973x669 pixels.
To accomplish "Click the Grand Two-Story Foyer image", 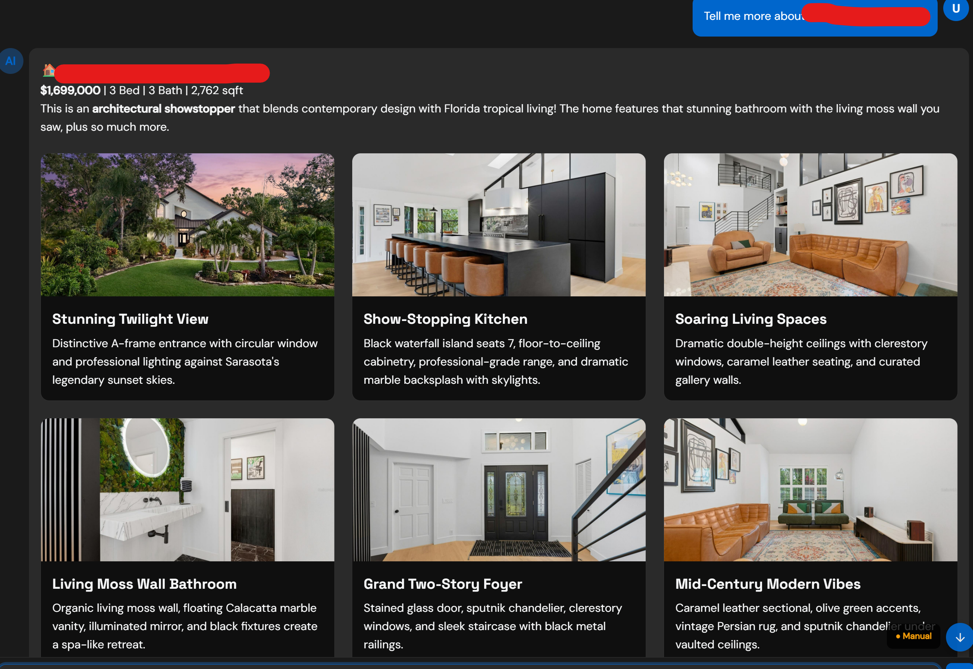I will [499, 489].
